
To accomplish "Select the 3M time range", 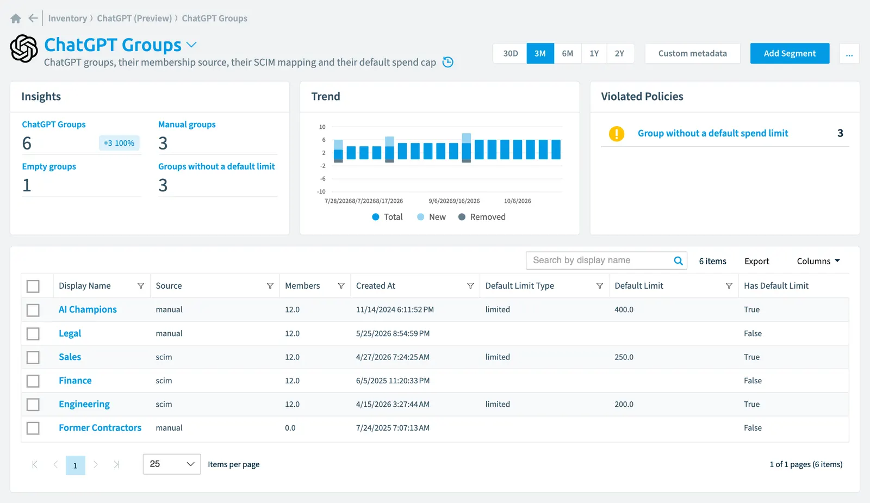I will (540, 53).
